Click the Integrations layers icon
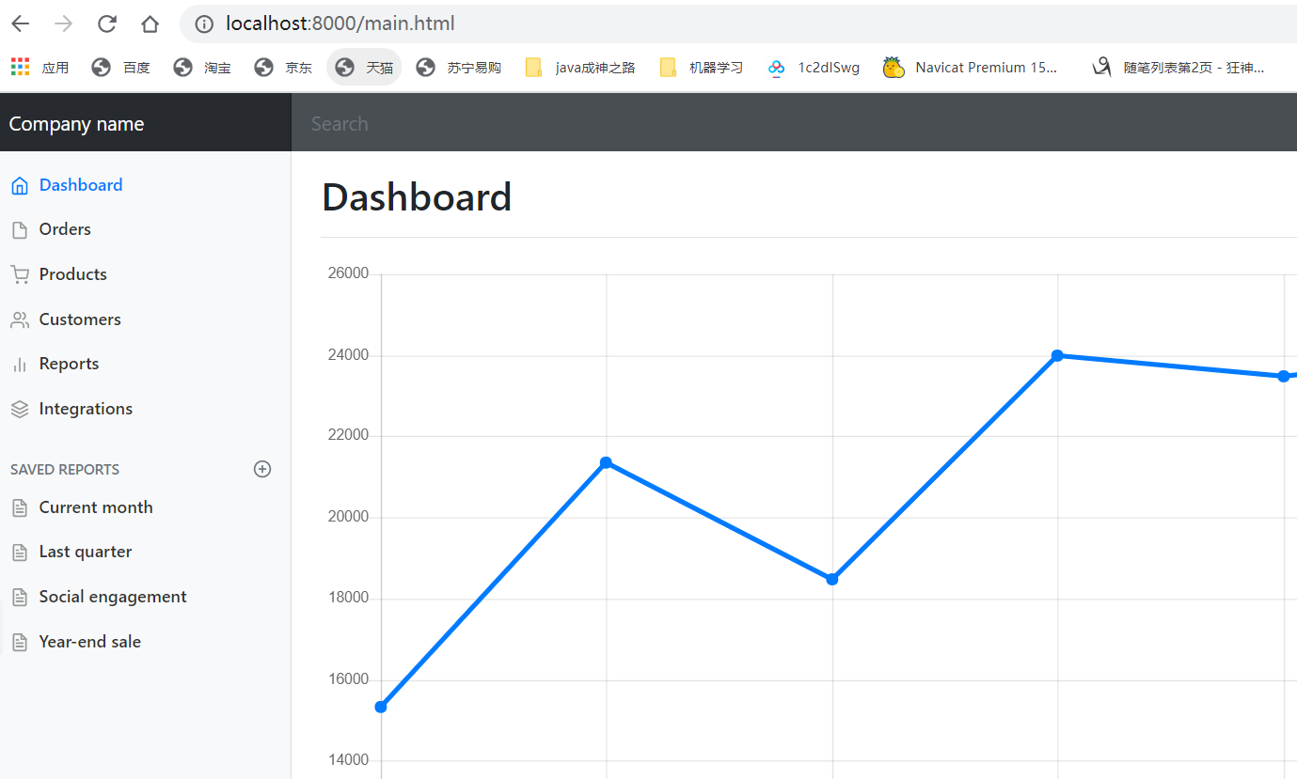Image resolution: width=1297 pixels, height=779 pixels. pyautogui.click(x=19, y=410)
